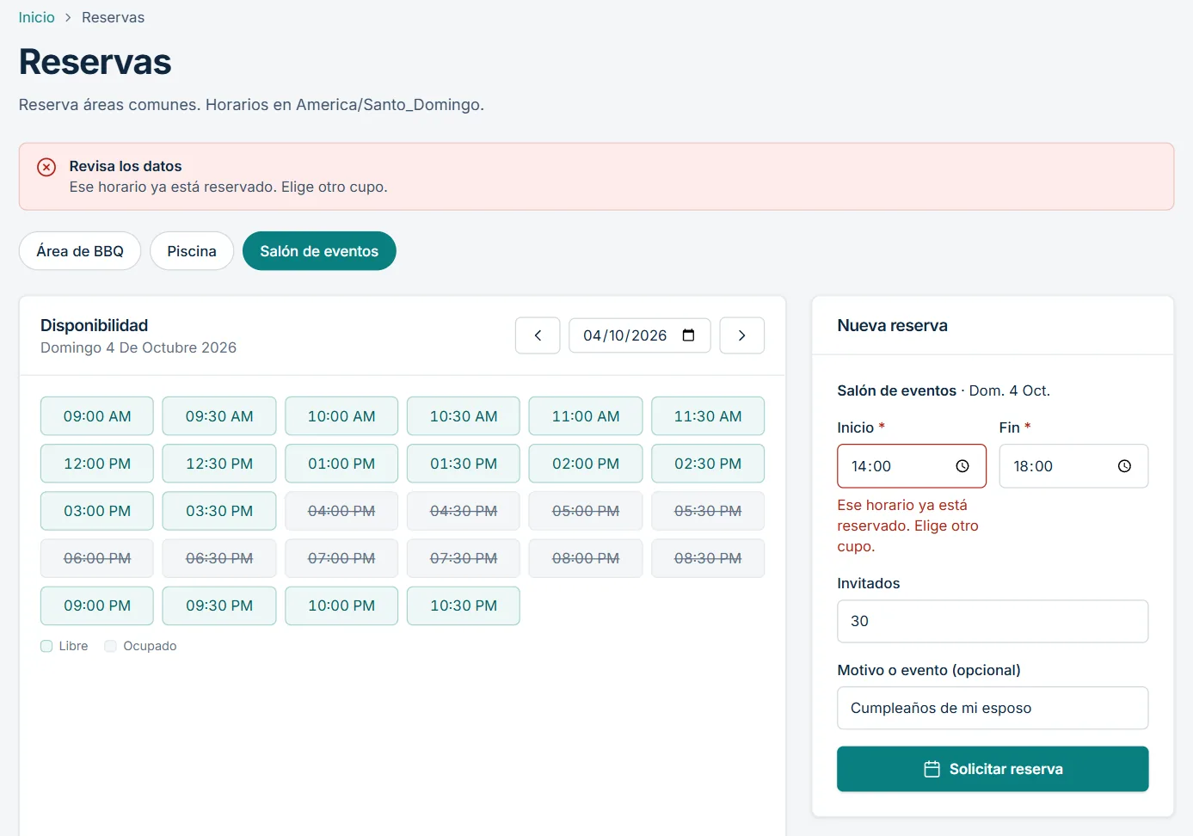
Task: Open clock picker in Inicio time field
Action: point(962,466)
